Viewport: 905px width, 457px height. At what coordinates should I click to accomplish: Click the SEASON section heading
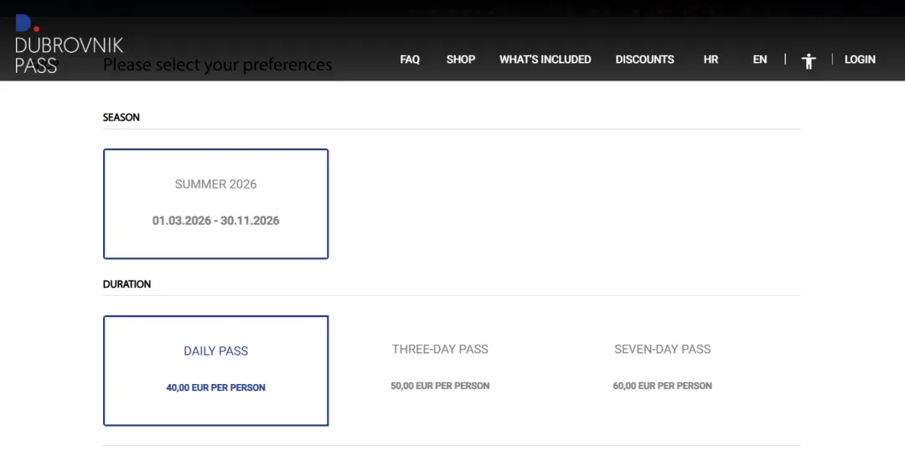coord(122,117)
